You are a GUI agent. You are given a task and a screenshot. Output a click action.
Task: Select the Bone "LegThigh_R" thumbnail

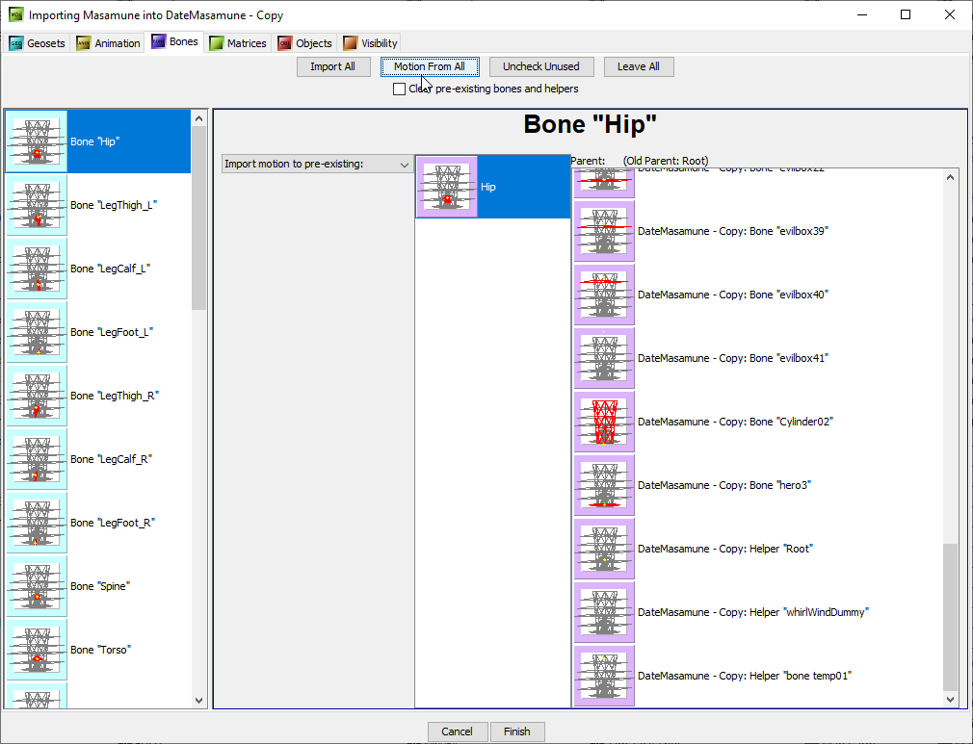(37, 396)
